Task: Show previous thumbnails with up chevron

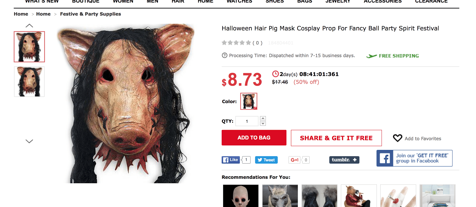Action: [x=29, y=26]
